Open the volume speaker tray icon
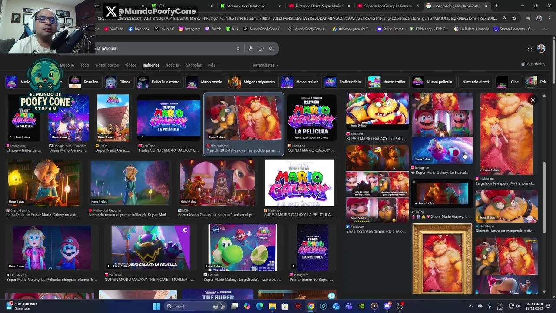The height and width of the screenshot is (313, 556). point(518,306)
